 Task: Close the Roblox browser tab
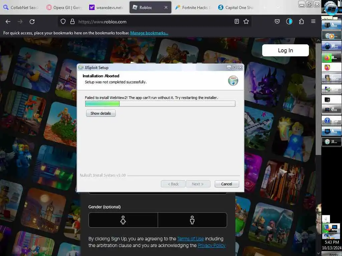[166, 7]
